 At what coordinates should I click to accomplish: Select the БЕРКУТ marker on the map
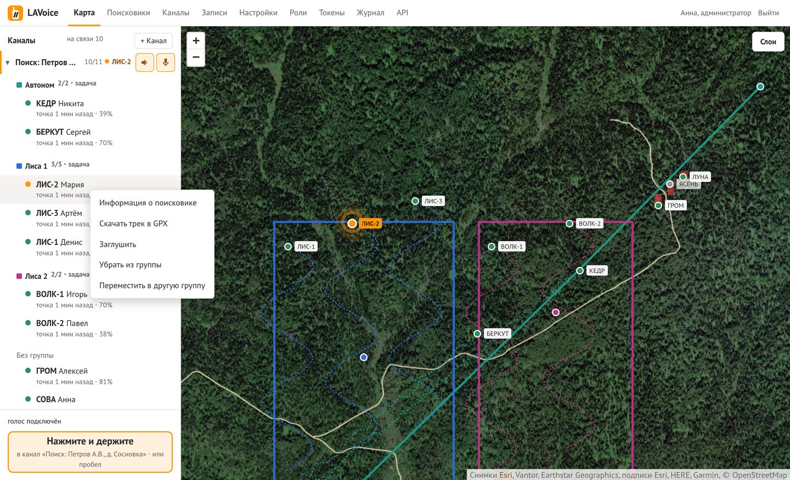[477, 334]
